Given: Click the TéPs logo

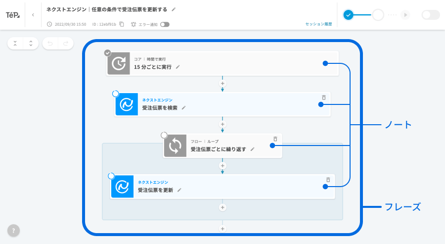Looking at the screenshot, I should pos(13,15).
